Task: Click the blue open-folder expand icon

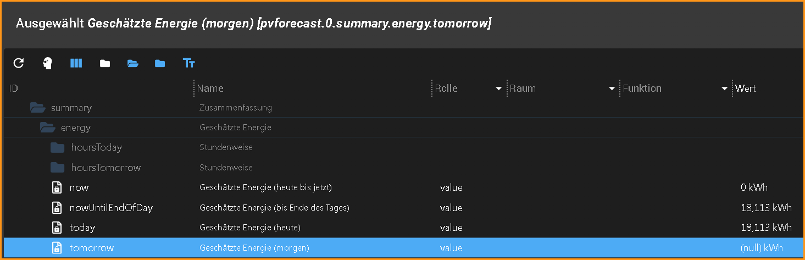Action: click(x=132, y=63)
